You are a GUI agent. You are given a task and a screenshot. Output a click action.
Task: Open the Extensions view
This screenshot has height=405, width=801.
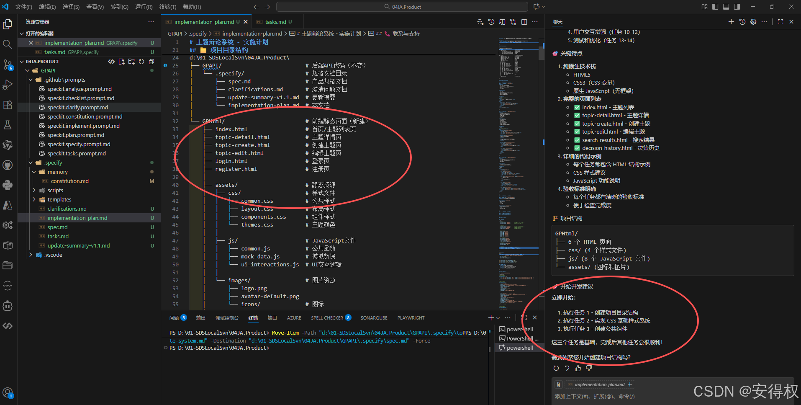click(x=8, y=105)
